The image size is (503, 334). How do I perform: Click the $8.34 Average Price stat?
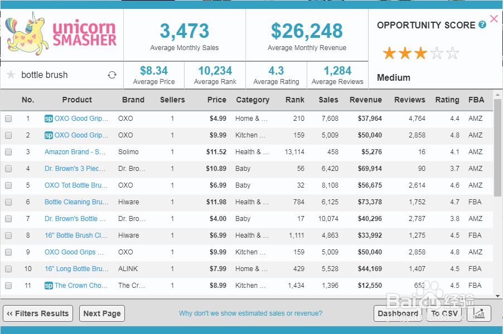click(x=154, y=75)
